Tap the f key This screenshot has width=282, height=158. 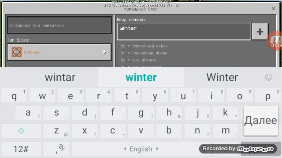click(113, 113)
